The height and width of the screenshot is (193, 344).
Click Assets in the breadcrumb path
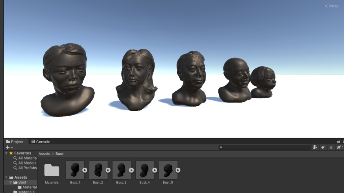click(44, 154)
